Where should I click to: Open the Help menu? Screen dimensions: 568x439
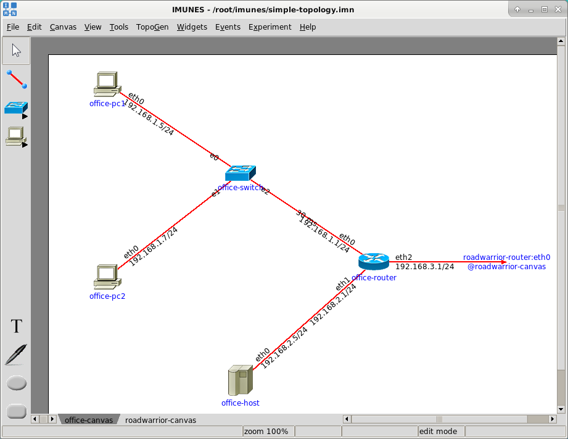point(308,27)
